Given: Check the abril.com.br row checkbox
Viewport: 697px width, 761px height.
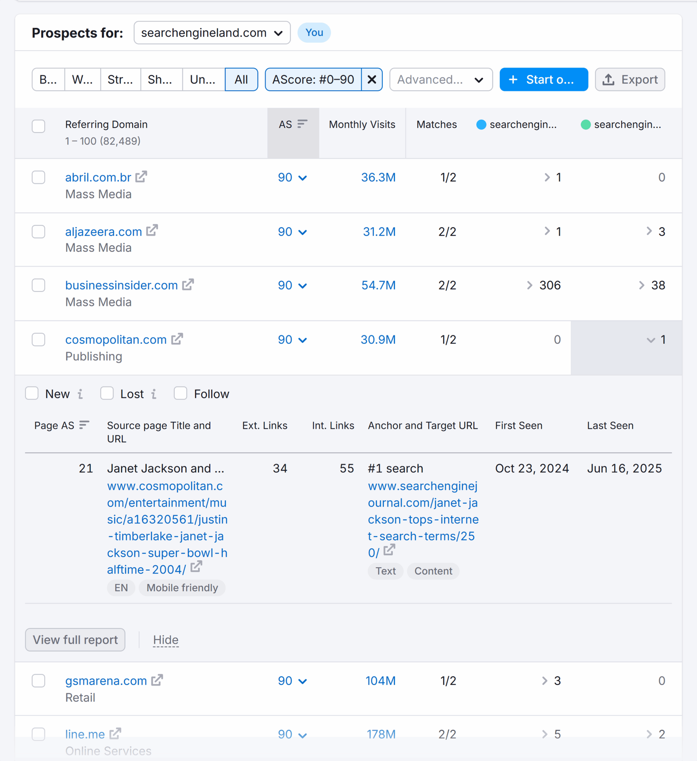Looking at the screenshot, I should click(x=39, y=177).
